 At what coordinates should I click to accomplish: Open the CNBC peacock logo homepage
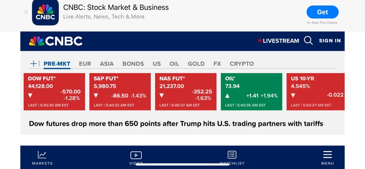55,41
